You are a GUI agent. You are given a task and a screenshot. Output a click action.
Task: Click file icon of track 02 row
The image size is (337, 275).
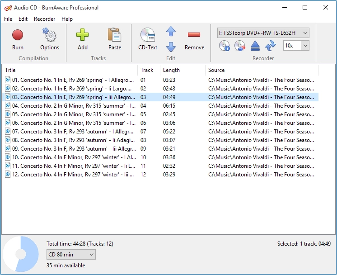click(8, 89)
